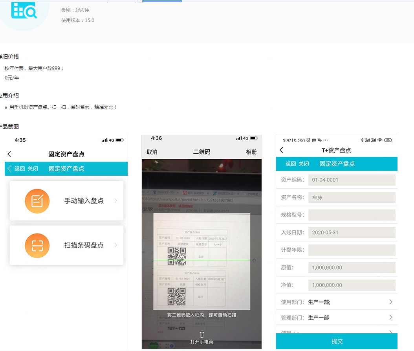This screenshot has height=351, width=414.
Task: Click the asset inventory app logo icon
Action: click(x=24, y=10)
